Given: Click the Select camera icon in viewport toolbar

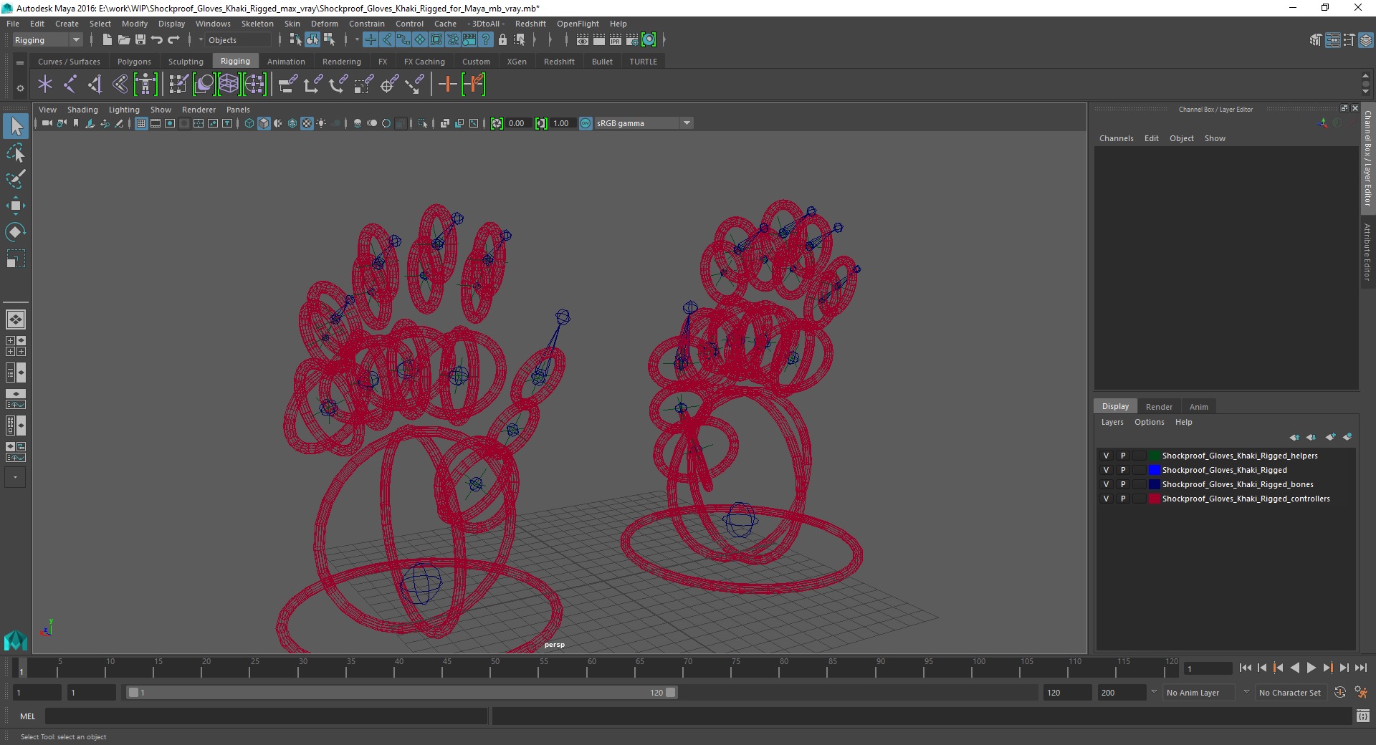Looking at the screenshot, I should 47,123.
